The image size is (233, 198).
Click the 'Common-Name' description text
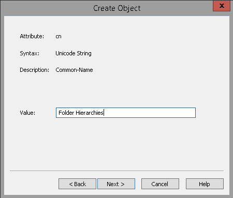tap(74, 70)
